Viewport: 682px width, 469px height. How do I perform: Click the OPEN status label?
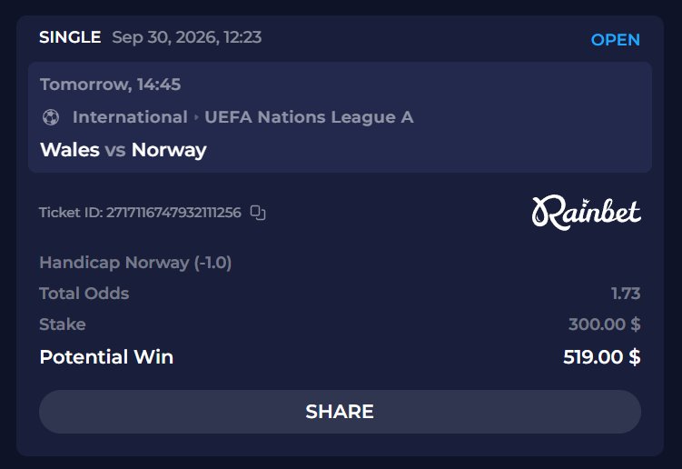click(615, 40)
